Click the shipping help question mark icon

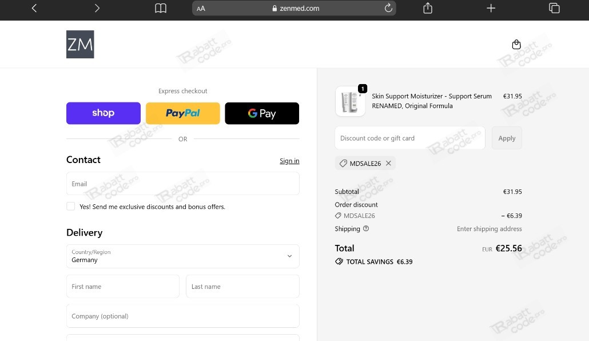[366, 229]
